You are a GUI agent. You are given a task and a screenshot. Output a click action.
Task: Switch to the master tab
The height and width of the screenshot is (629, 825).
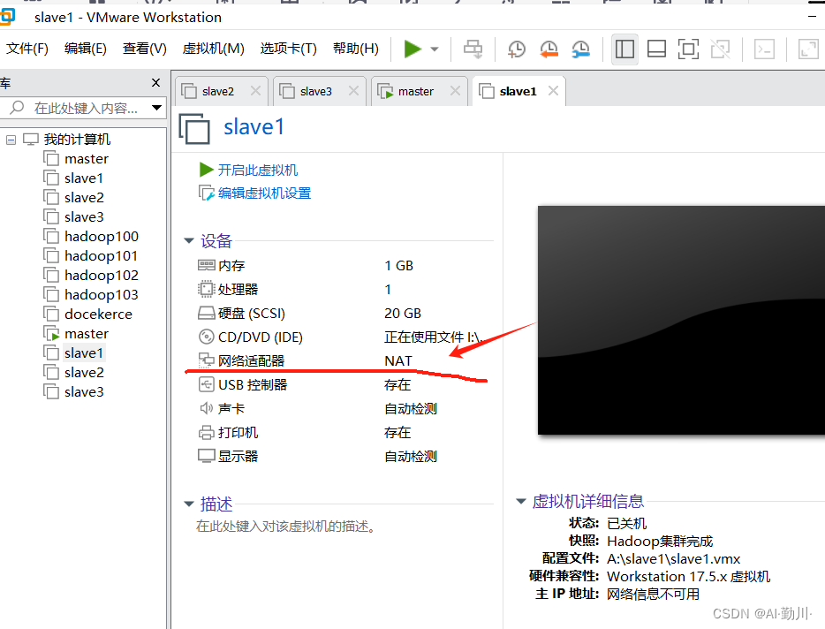pyautogui.click(x=416, y=92)
